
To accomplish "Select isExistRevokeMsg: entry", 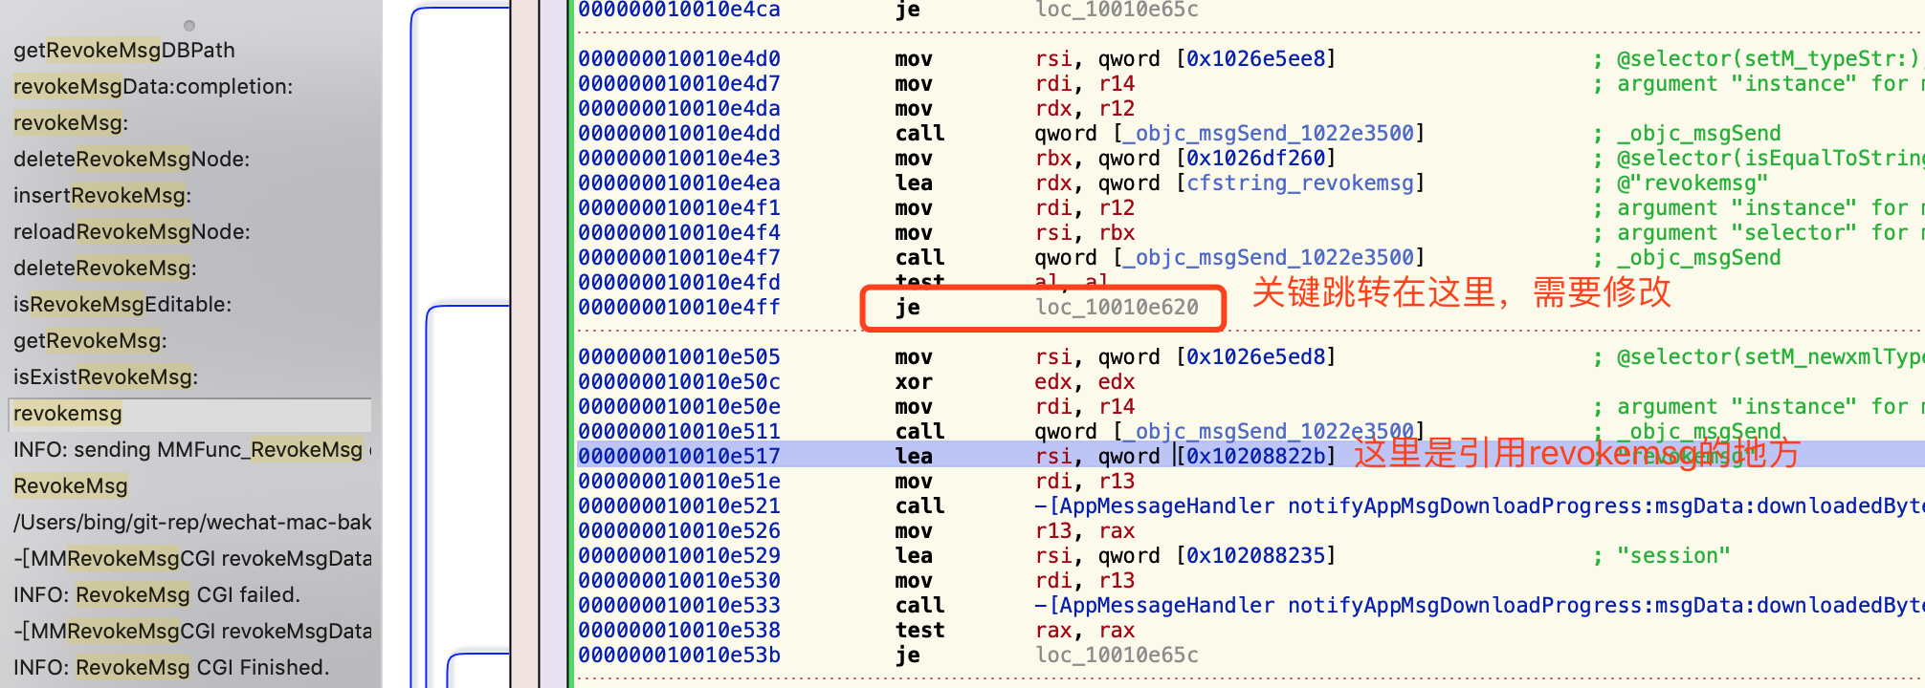I will [106, 376].
